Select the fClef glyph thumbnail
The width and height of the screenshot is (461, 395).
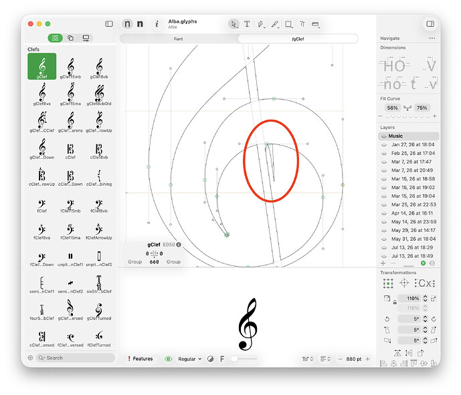(x=41, y=206)
